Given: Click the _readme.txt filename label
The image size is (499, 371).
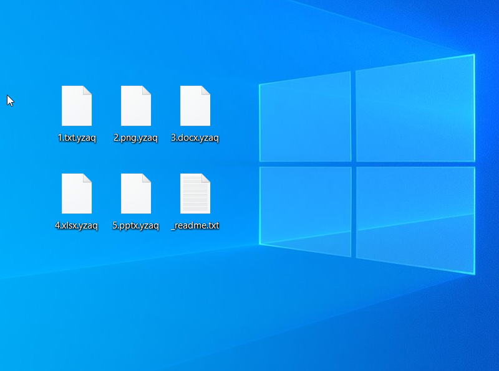Looking at the screenshot, I should (x=195, y=226).
